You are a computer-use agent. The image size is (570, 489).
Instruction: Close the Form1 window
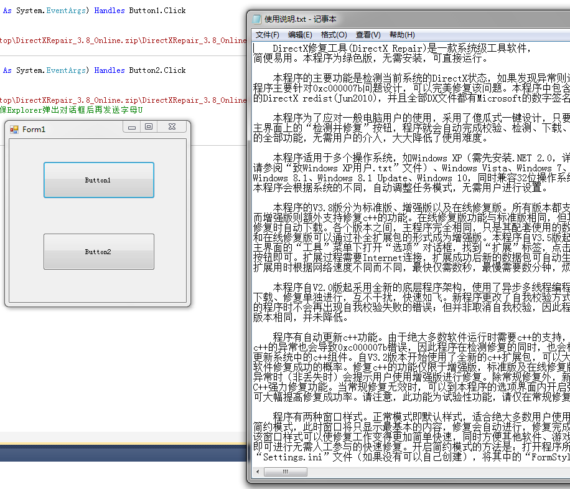[172, 126]
